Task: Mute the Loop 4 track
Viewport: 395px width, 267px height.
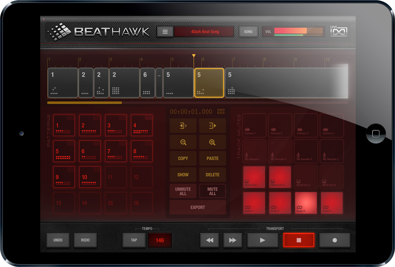Action: coord(332,203)
